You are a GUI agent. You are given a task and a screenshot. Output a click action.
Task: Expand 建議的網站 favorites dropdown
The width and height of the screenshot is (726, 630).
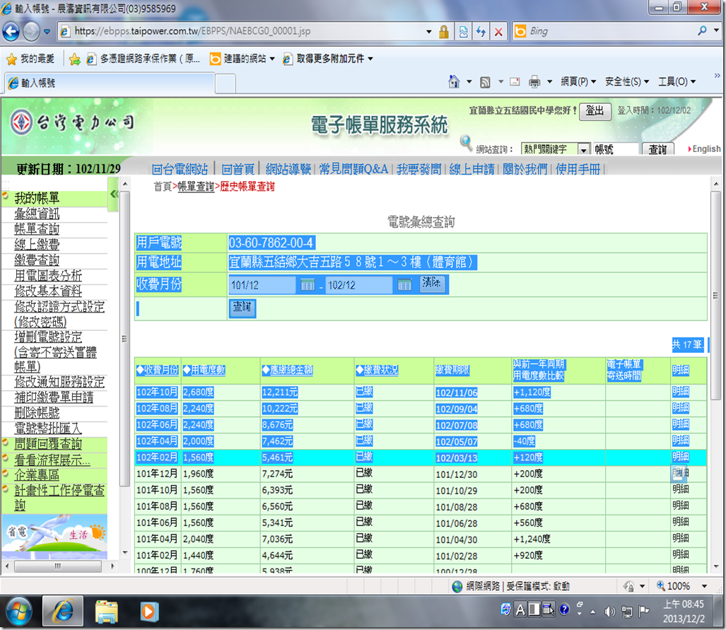271,59
